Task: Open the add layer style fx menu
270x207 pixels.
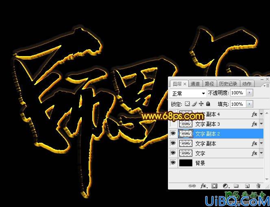Action: (x=204, y=186)
